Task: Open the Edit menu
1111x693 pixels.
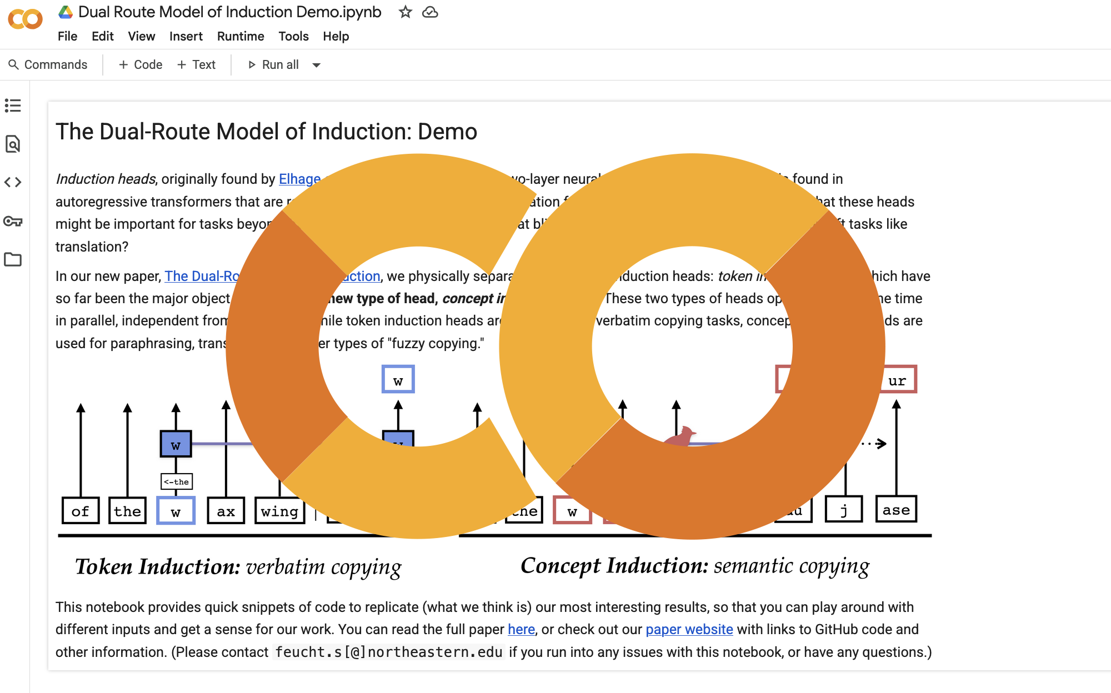Action: [x=103, y=36]
